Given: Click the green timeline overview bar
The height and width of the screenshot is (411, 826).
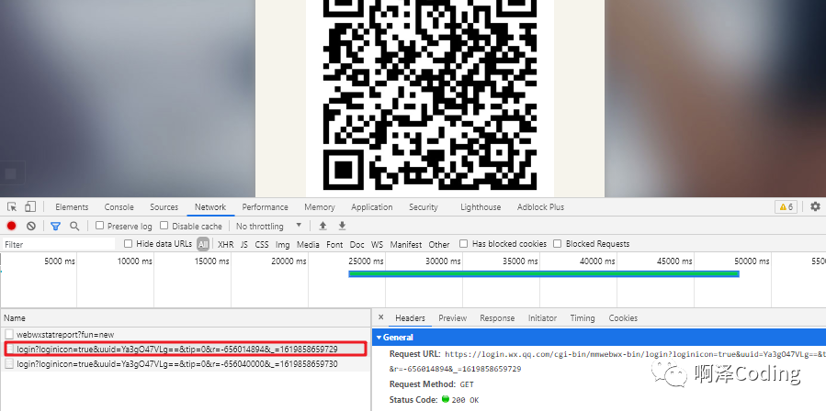Looking at the screenshot, I should tap(544, 273).
